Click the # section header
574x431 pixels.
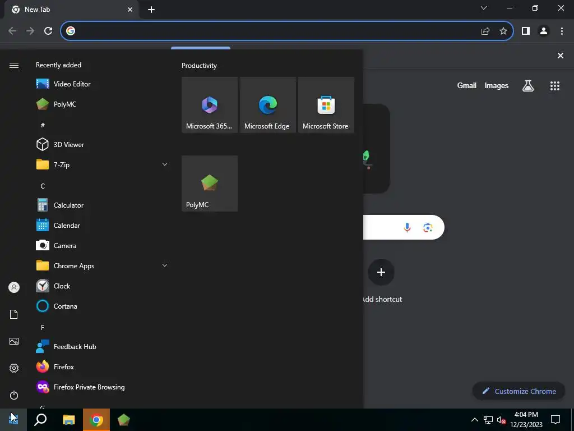click(x=43, y=125)
